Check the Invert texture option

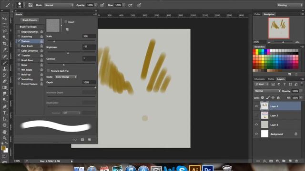point(66,22)
